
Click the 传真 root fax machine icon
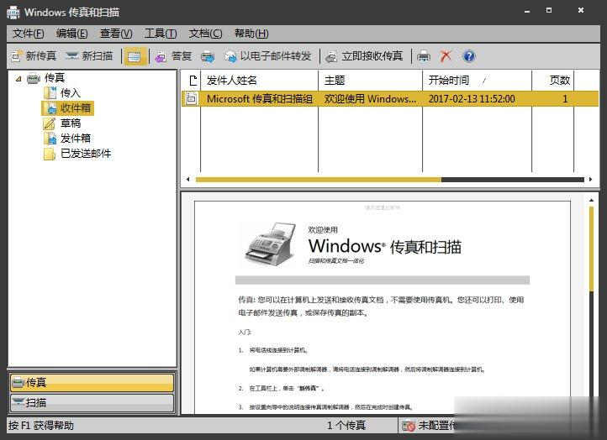(x=34, y=78)
